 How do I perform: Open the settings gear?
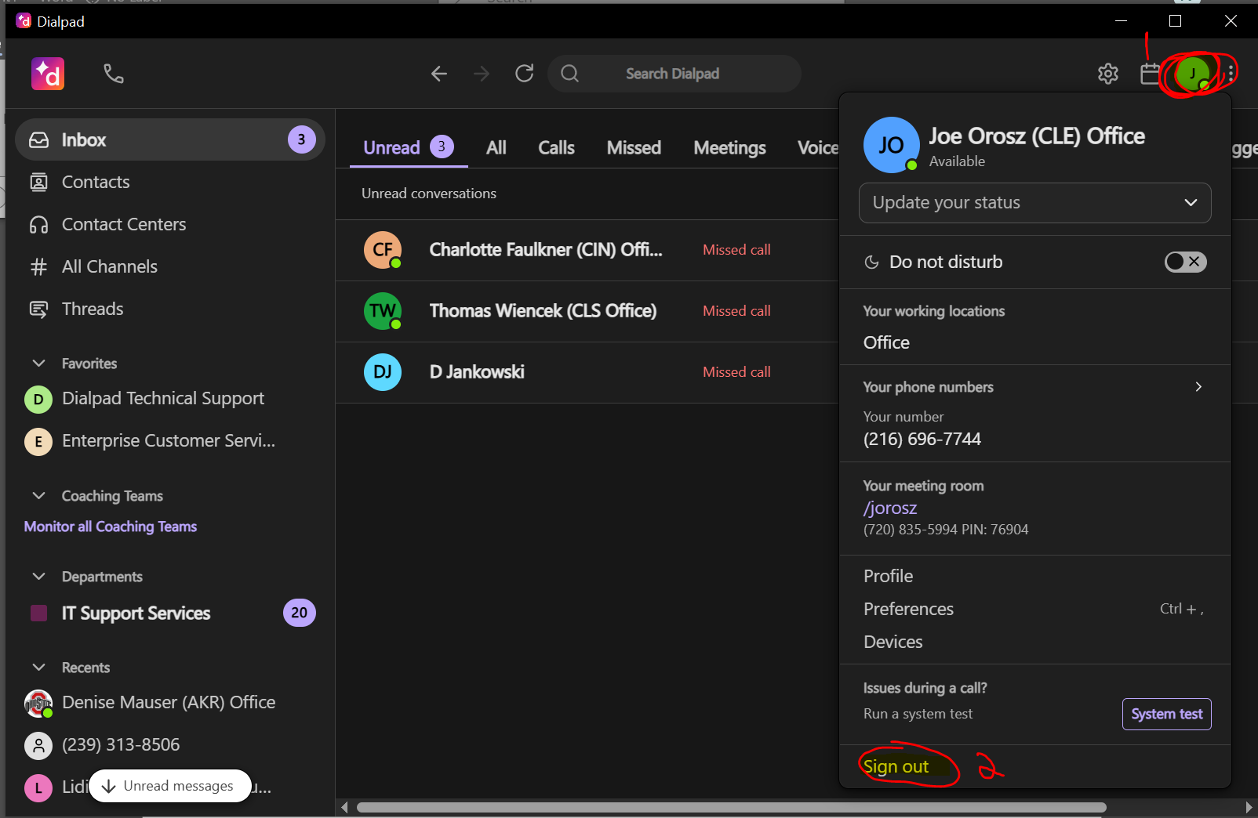1108,73
